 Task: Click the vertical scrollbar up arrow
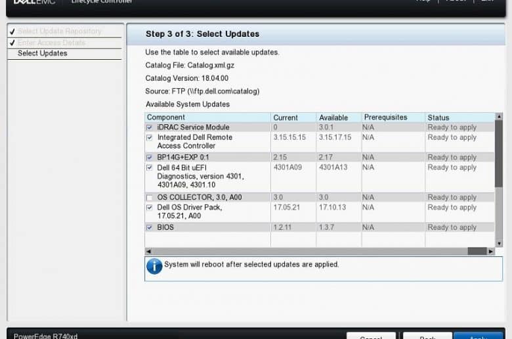tap(499, 116)
